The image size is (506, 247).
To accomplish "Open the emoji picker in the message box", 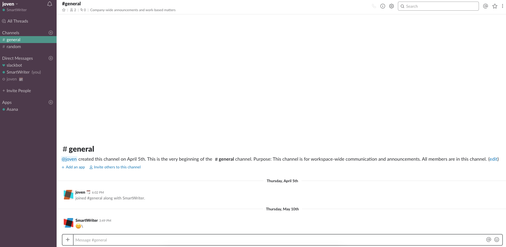I will [496, 240].
